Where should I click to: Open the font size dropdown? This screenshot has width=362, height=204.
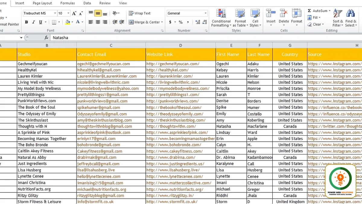[68, 13]
